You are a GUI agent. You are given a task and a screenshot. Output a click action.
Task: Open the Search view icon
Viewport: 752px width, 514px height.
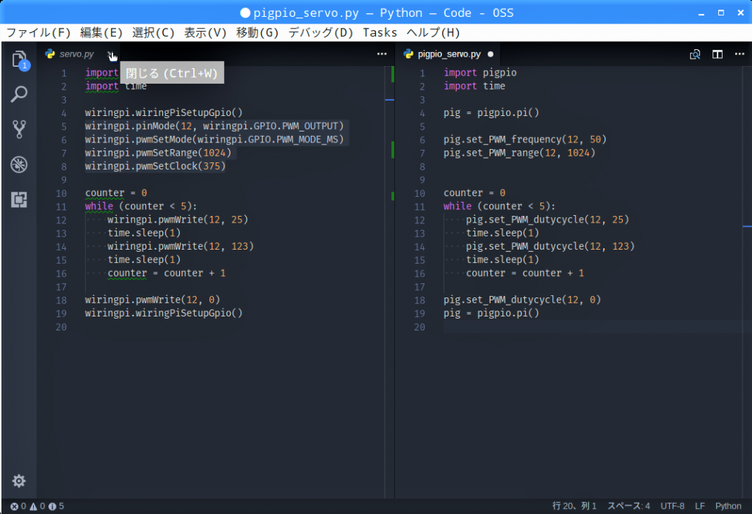[19, 94]
